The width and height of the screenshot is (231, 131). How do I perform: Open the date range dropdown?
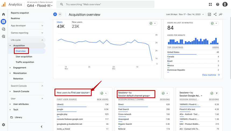[x=191, y=14]
